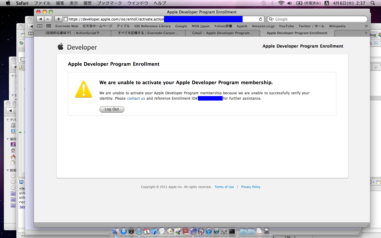Image resolution: width=381 pixels, height=238 pixels.
Task: Collapse the 場所 section in Finder sidebar
Action: pos(8,139)
